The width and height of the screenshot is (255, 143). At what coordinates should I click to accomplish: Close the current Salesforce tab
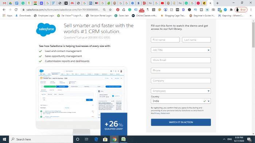pos(210,3)
